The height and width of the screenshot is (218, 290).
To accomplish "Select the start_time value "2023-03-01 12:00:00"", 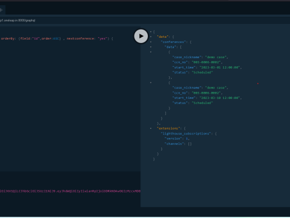I will point(220,67).
